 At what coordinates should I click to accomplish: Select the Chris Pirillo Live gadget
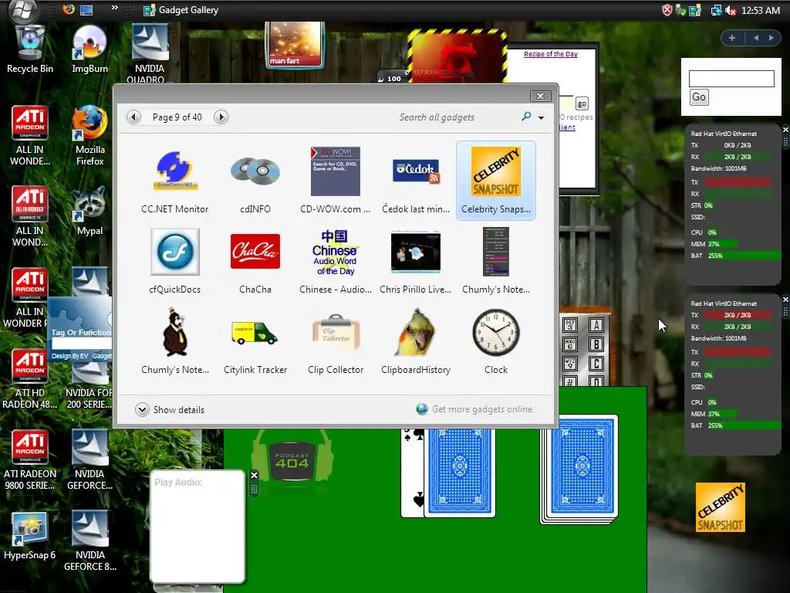[x=416, y=261]
